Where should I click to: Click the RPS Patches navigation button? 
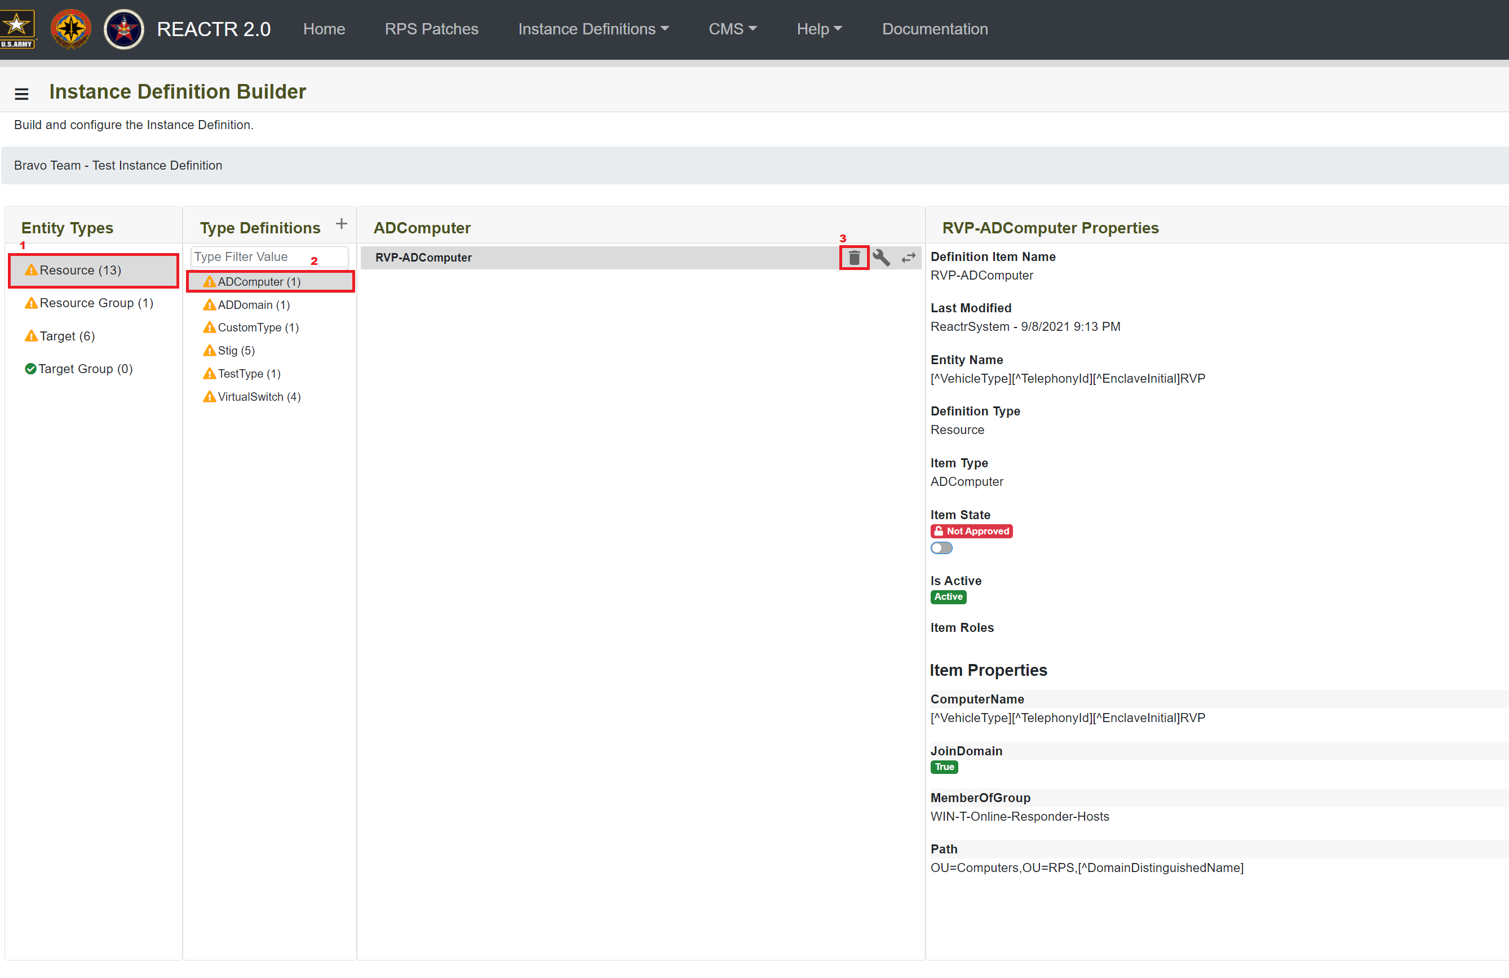pos(429,29)
